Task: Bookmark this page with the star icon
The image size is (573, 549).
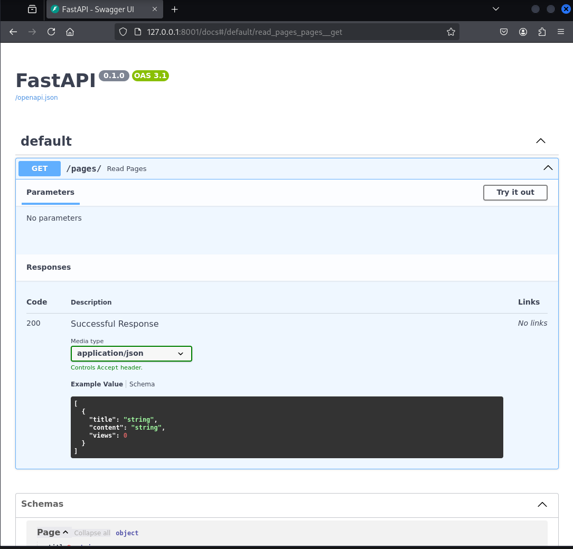Action: pos(450,32)
